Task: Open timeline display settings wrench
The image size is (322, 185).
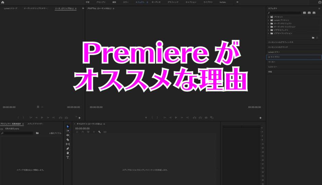Action: 99,132
